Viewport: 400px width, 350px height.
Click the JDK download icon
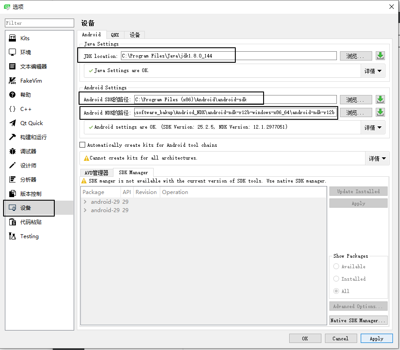[380, 55]
